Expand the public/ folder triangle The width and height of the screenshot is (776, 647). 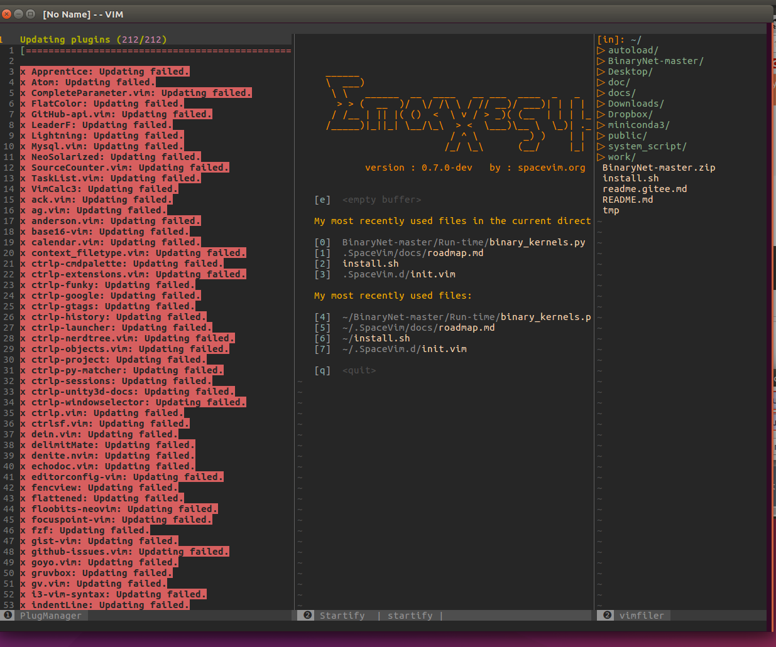pyautogui.click(x=601, y=136)
